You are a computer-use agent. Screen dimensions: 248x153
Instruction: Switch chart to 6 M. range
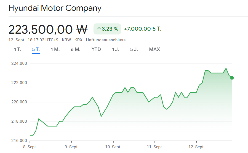(x=76, y=50)
